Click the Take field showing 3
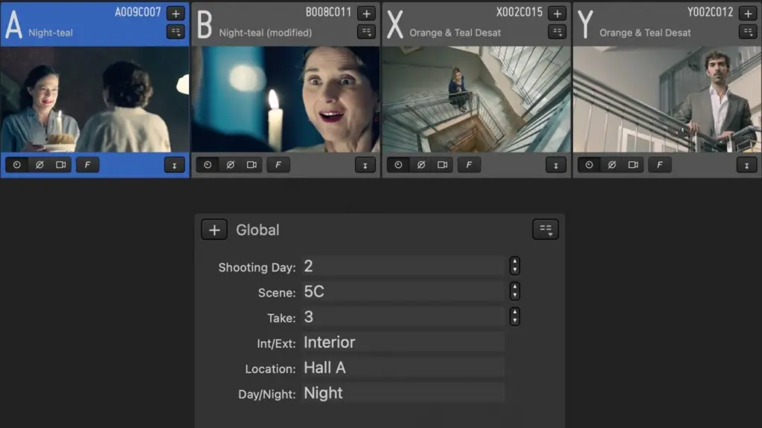Viewport: 762px width, 428px height. 403,317
